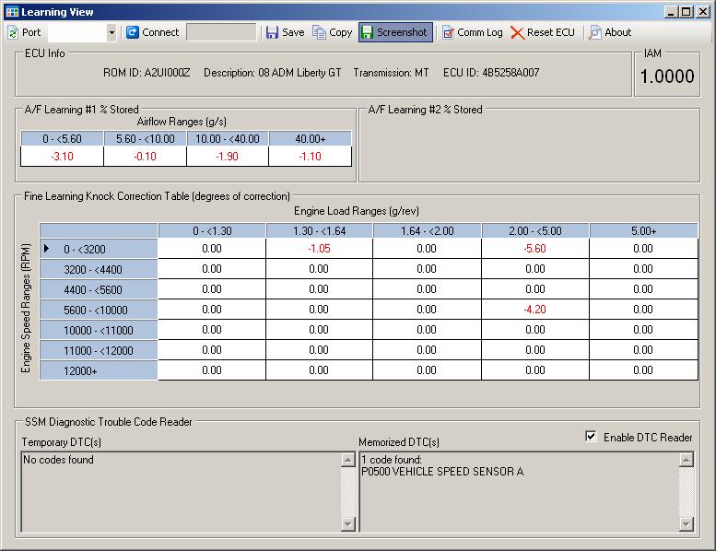Select the -1.90 A/F learning cell
The image size is (716, 551).
pos(228,157)
